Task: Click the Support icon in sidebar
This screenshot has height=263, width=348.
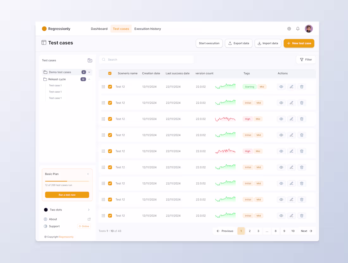Action: click(46, 226)
